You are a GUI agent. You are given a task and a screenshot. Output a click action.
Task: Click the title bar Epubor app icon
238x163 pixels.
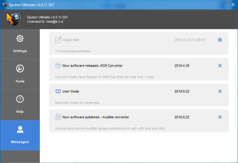coord(4,4)
